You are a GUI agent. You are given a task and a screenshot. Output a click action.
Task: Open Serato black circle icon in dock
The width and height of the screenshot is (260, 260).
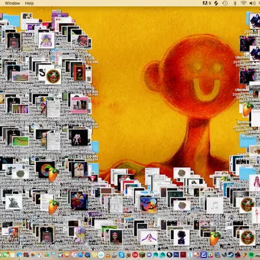(170, 255)
